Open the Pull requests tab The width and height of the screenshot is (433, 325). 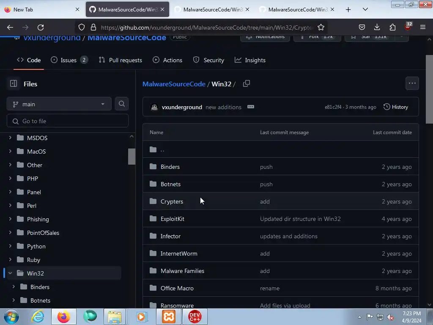point(121,60)
